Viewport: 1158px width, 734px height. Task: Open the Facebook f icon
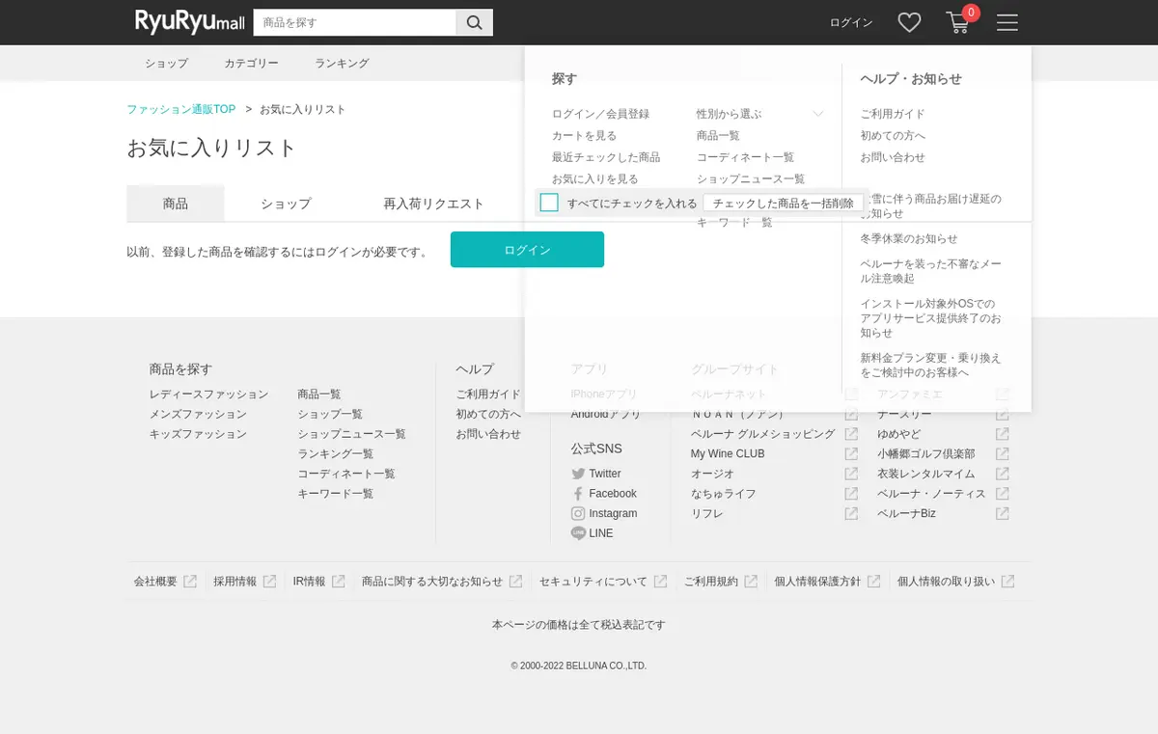point(578,494)
